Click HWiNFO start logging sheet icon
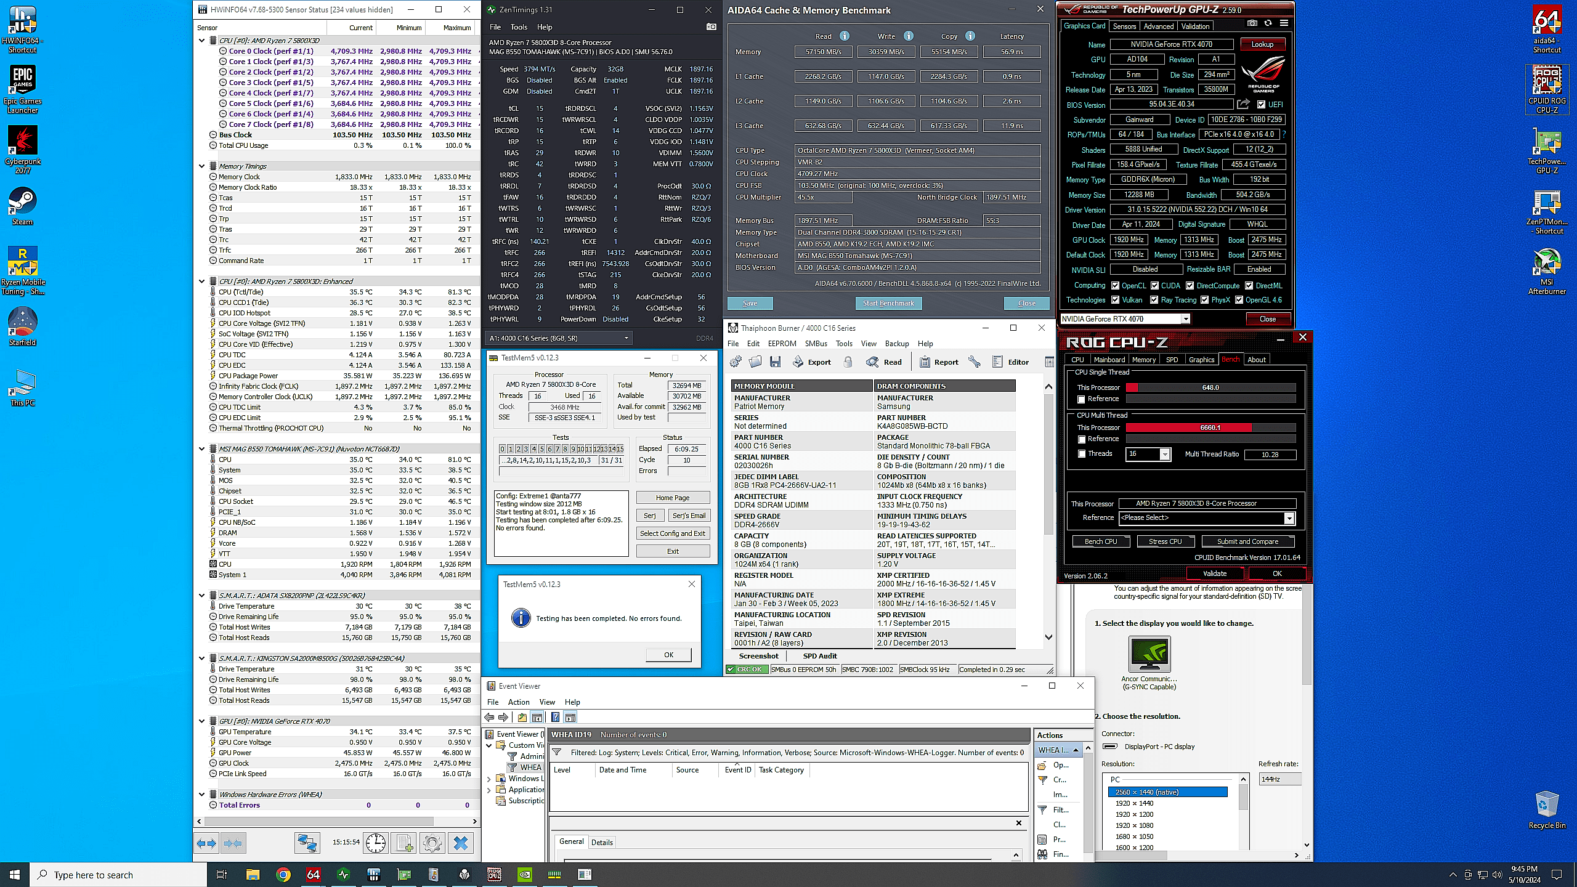This screenshot has height=887, width=1577. coord(404,843)
